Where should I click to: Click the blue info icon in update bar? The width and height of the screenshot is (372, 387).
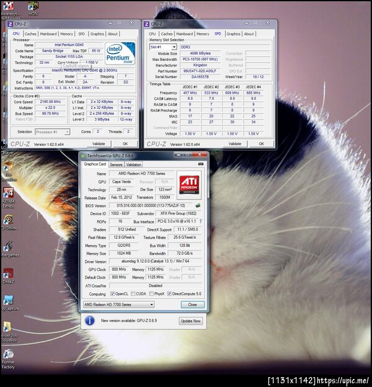tap(90, 321)
